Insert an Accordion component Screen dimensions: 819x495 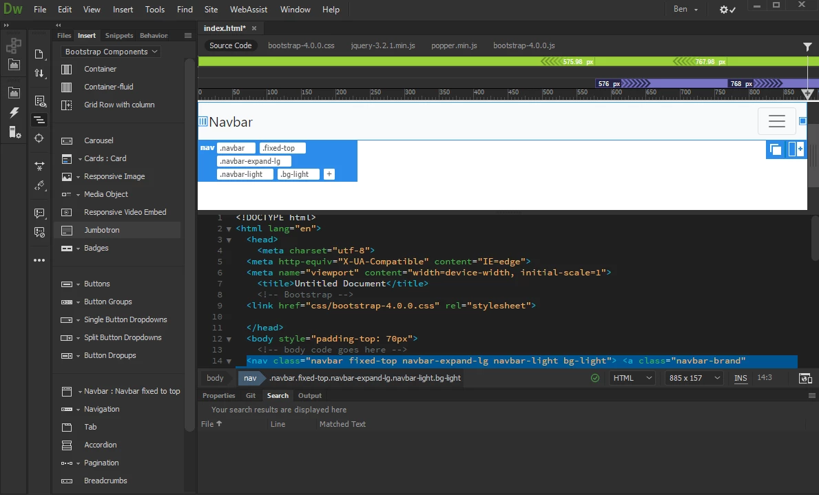point(100,445)
